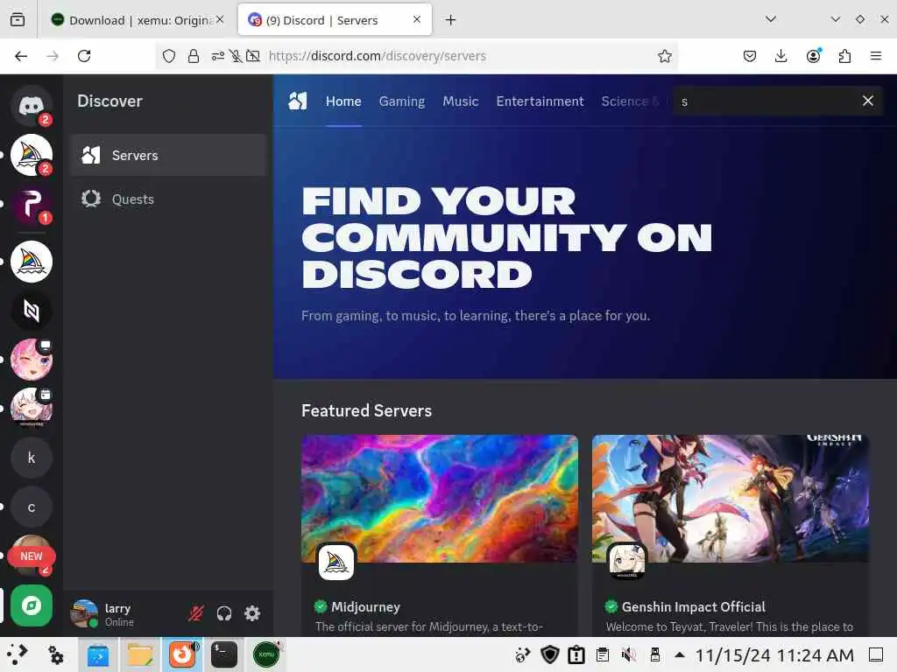897x672 pixels.
Task: Open the Firefox account icon
Action: tap(813, 56)
